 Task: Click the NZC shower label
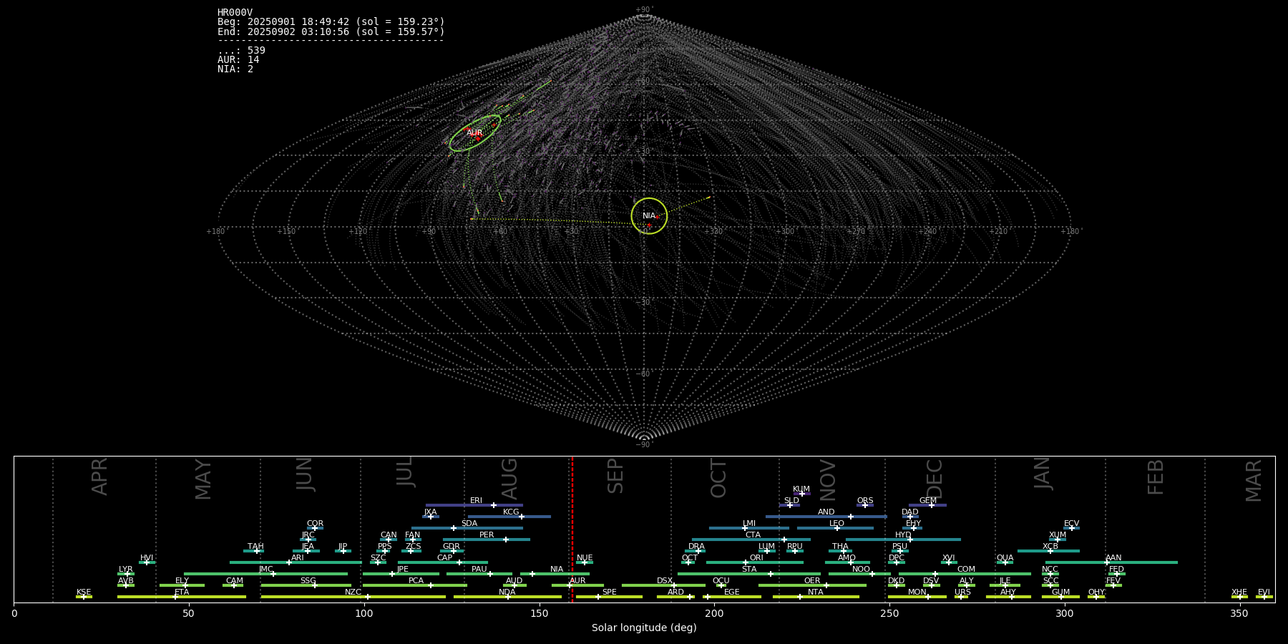[353, 592]
